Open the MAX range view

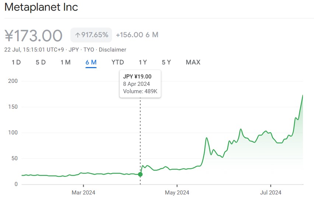pos(193,62)
